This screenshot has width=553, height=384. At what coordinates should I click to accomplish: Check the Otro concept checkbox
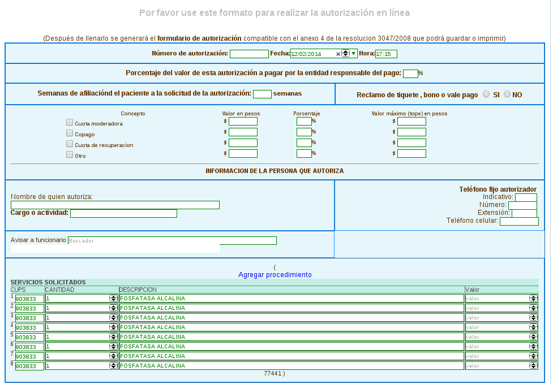(70, 154)
